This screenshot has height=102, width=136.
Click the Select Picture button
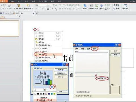pyautogui.click(x=102, y=78)
